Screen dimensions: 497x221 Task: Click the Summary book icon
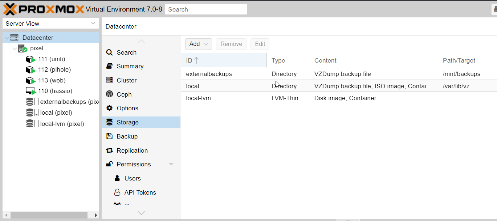[109, 66]
